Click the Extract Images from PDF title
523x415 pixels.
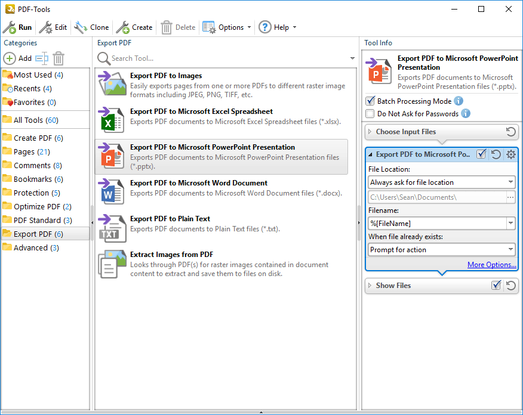(x=171, y=255)
